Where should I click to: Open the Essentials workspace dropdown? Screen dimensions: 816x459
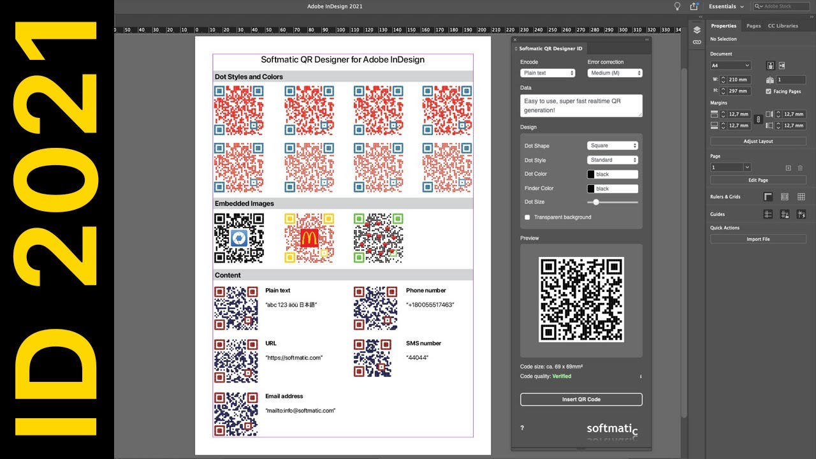726,6
